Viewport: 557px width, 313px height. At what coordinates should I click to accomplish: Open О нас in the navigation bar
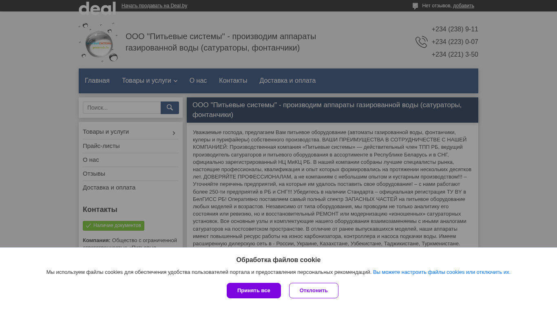tap(198, 81)
